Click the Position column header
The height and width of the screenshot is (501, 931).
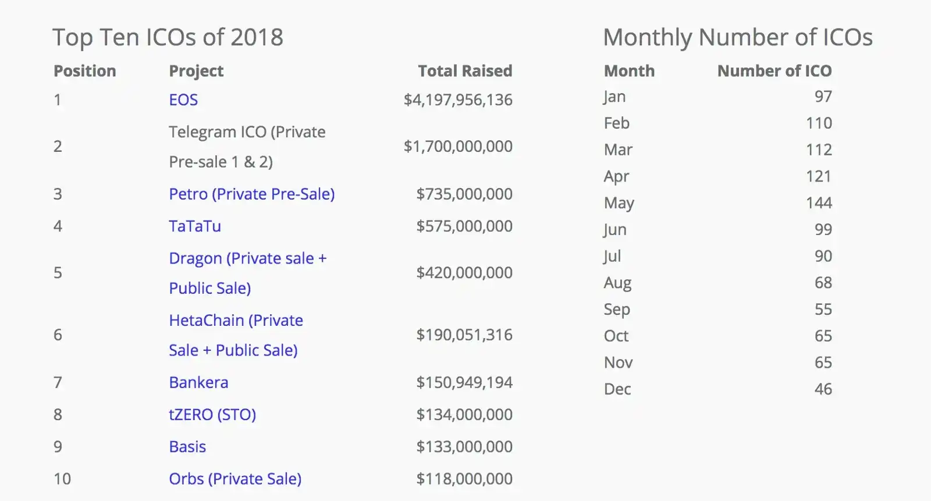85,71
